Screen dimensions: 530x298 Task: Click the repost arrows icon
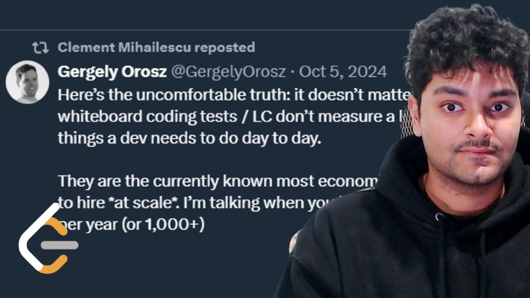[41, 48]
